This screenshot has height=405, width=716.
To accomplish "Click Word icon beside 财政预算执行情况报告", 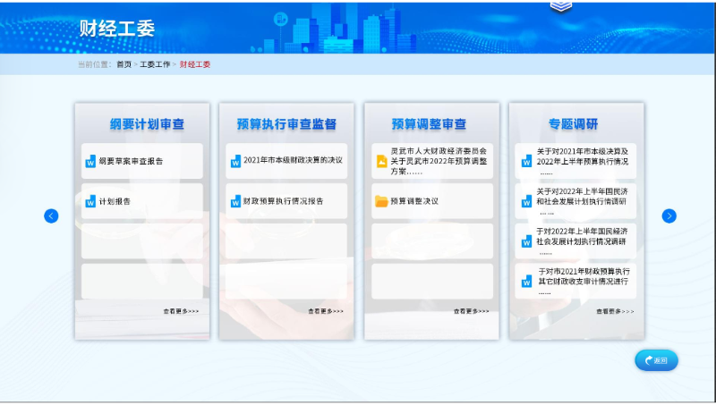I will point(235,201).
